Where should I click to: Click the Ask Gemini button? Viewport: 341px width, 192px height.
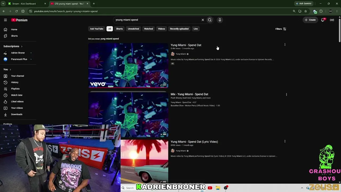[303, 4]
